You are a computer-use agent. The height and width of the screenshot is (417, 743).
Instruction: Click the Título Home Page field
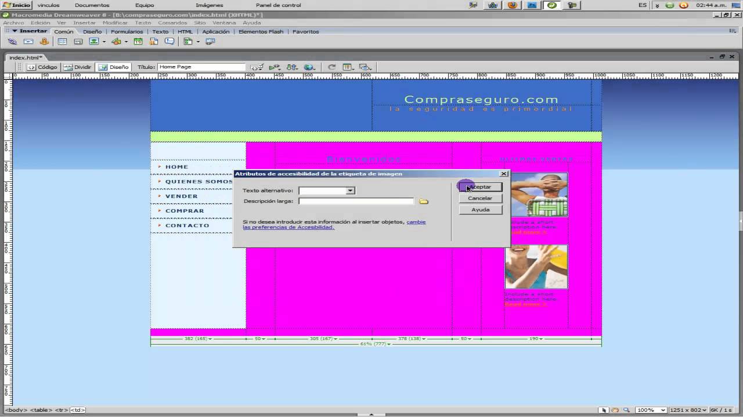[202, 67]
